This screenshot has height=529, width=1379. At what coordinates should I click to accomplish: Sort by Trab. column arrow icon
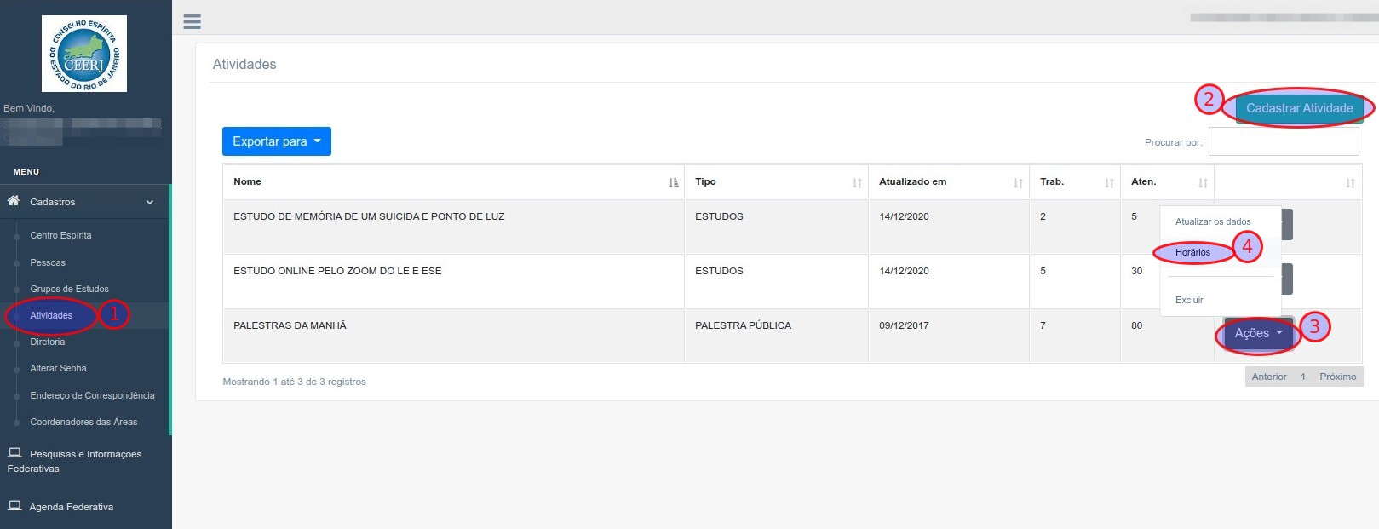tap(1109, 182)
